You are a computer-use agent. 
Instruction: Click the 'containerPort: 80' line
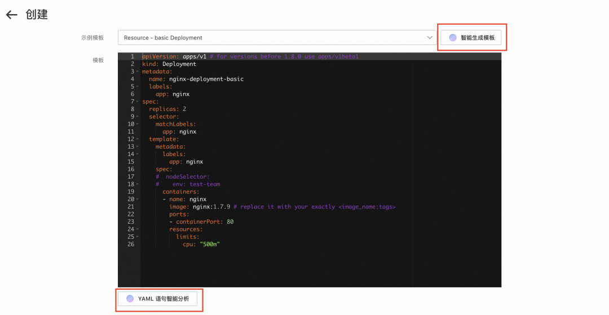(x=201, y=222)
